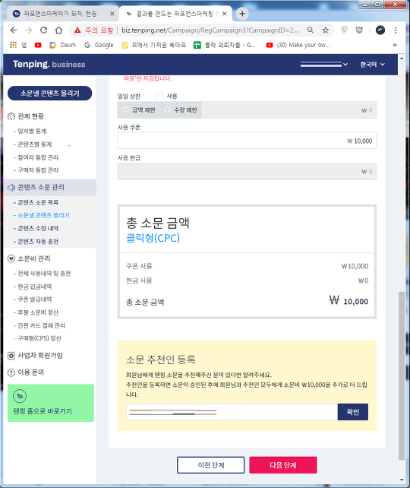Click the 확인 button for referrer
Screen dimensions: 410x488
353,412
